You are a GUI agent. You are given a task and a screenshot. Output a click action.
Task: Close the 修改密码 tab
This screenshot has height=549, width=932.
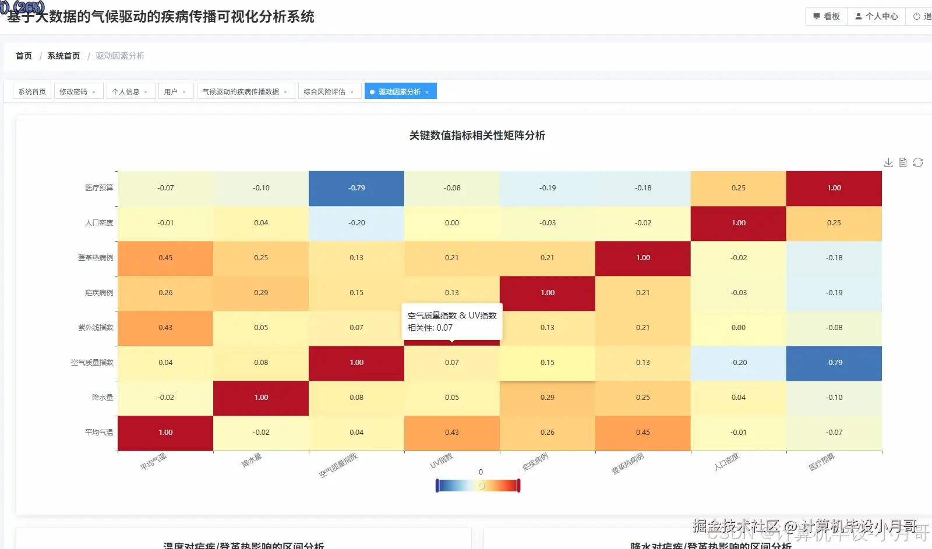pyautogui.click(x=95, y=91)
